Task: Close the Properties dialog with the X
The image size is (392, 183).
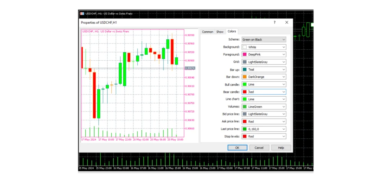Action: [287, 23]
